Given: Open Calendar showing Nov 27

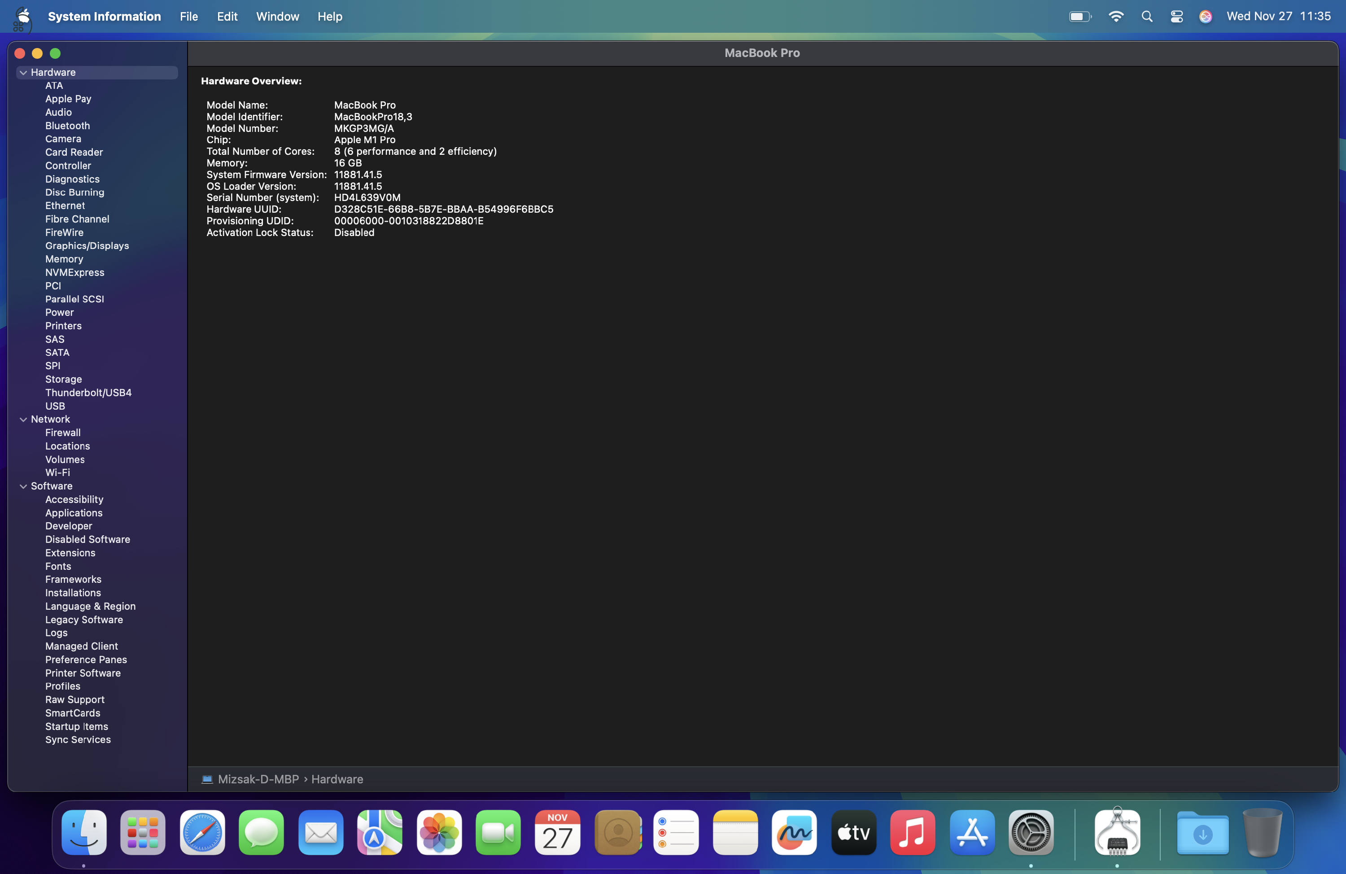Looking at the screenshot, I should tap(558, 832).
